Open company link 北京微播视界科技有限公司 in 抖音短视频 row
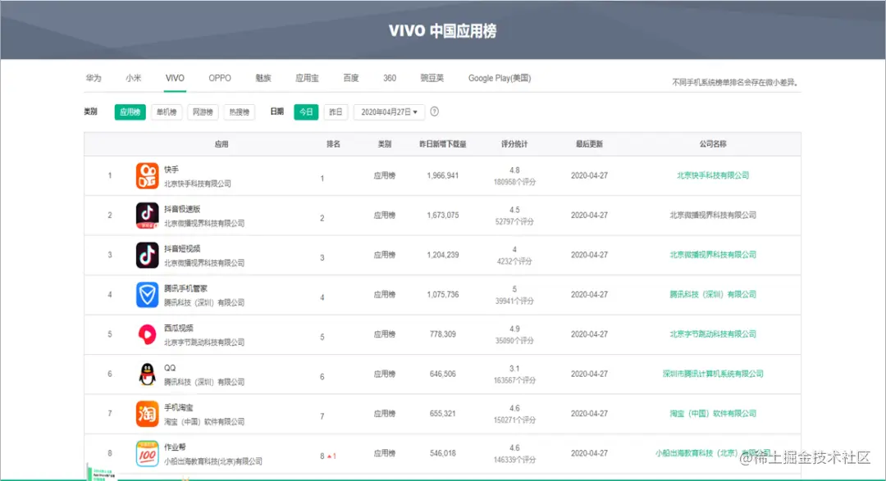 click(713, 255)
